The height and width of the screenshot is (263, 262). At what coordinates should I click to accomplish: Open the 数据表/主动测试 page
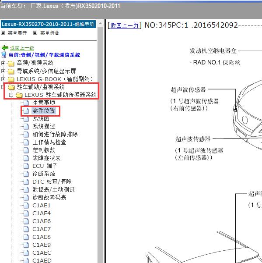53,189
